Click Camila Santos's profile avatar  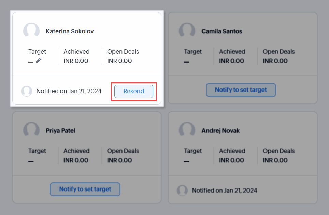point(187,31)
